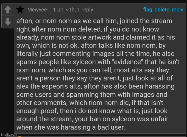Click the words "stole artwork" in the comment
The image size is (187, 137).
91,37
